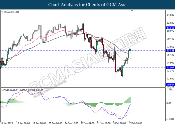Image resolution: width=175 pixels, height=125 pixels.
Task: Click the 20 Jan 00:00 time label
Action: click(55, 123)
